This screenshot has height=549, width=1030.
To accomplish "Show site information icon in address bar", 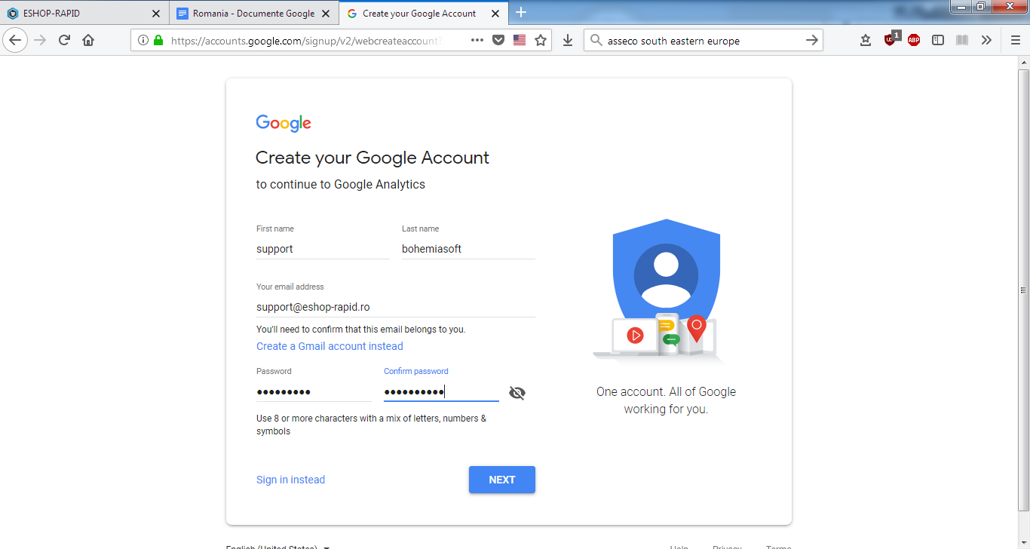I will coord(143,41).
